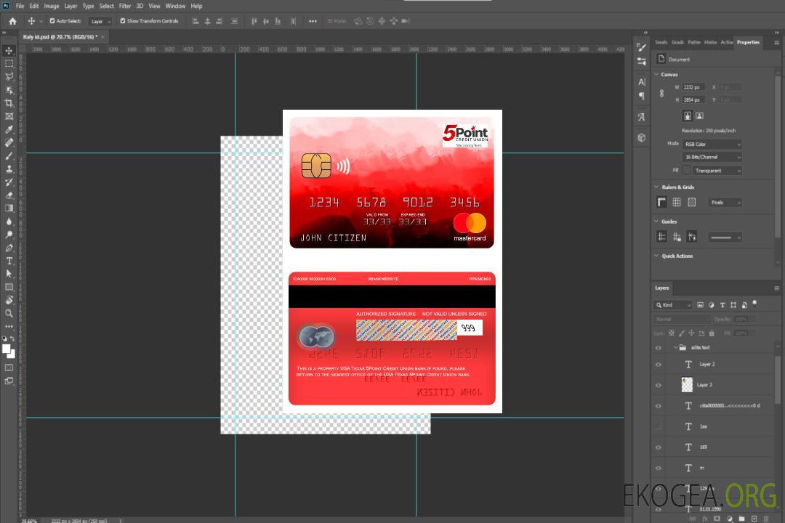The width and height of the screenshot is (785, 523).
Task: Open the 3D panel cube icon
Action: point(642,137)
